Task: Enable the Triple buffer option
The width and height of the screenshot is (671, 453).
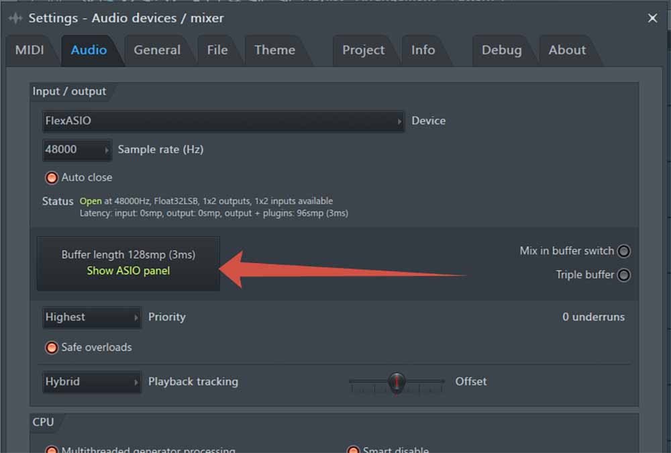Action: pyautogui.click(x=623, y=275)
